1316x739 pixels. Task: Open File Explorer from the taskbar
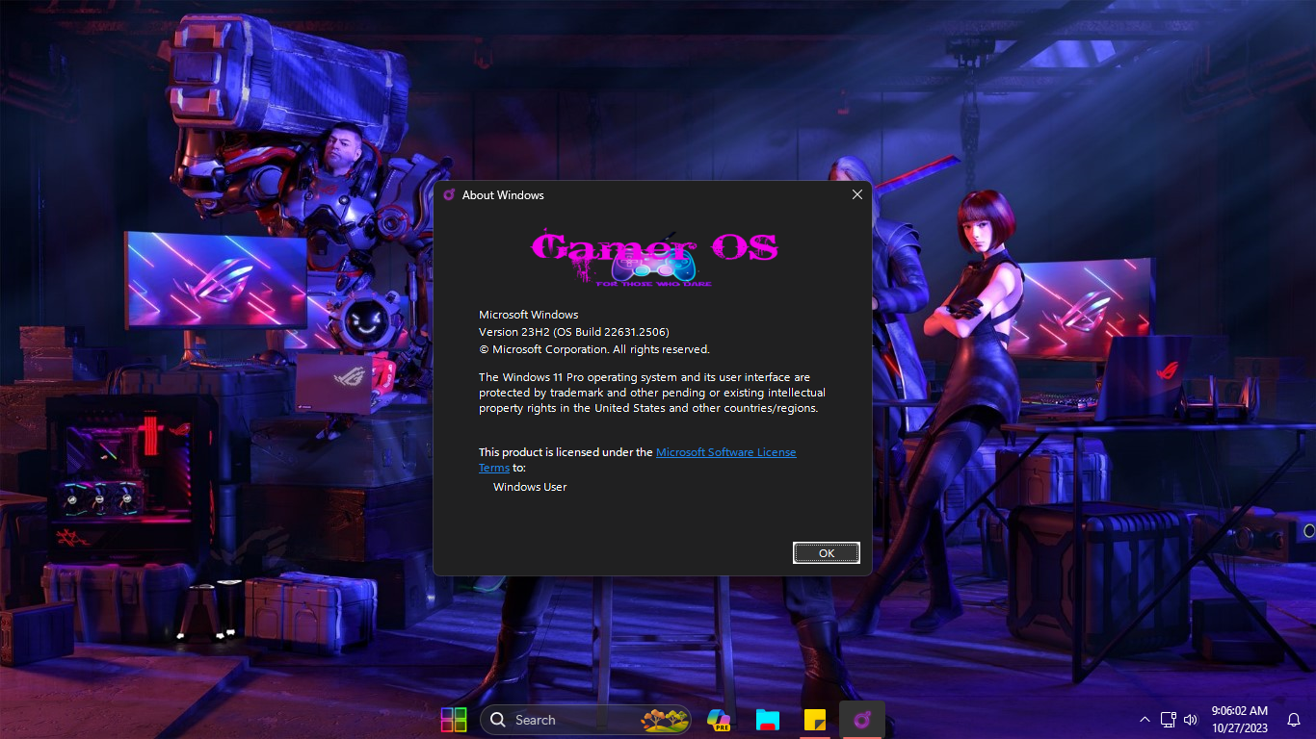tap(767, 720)
